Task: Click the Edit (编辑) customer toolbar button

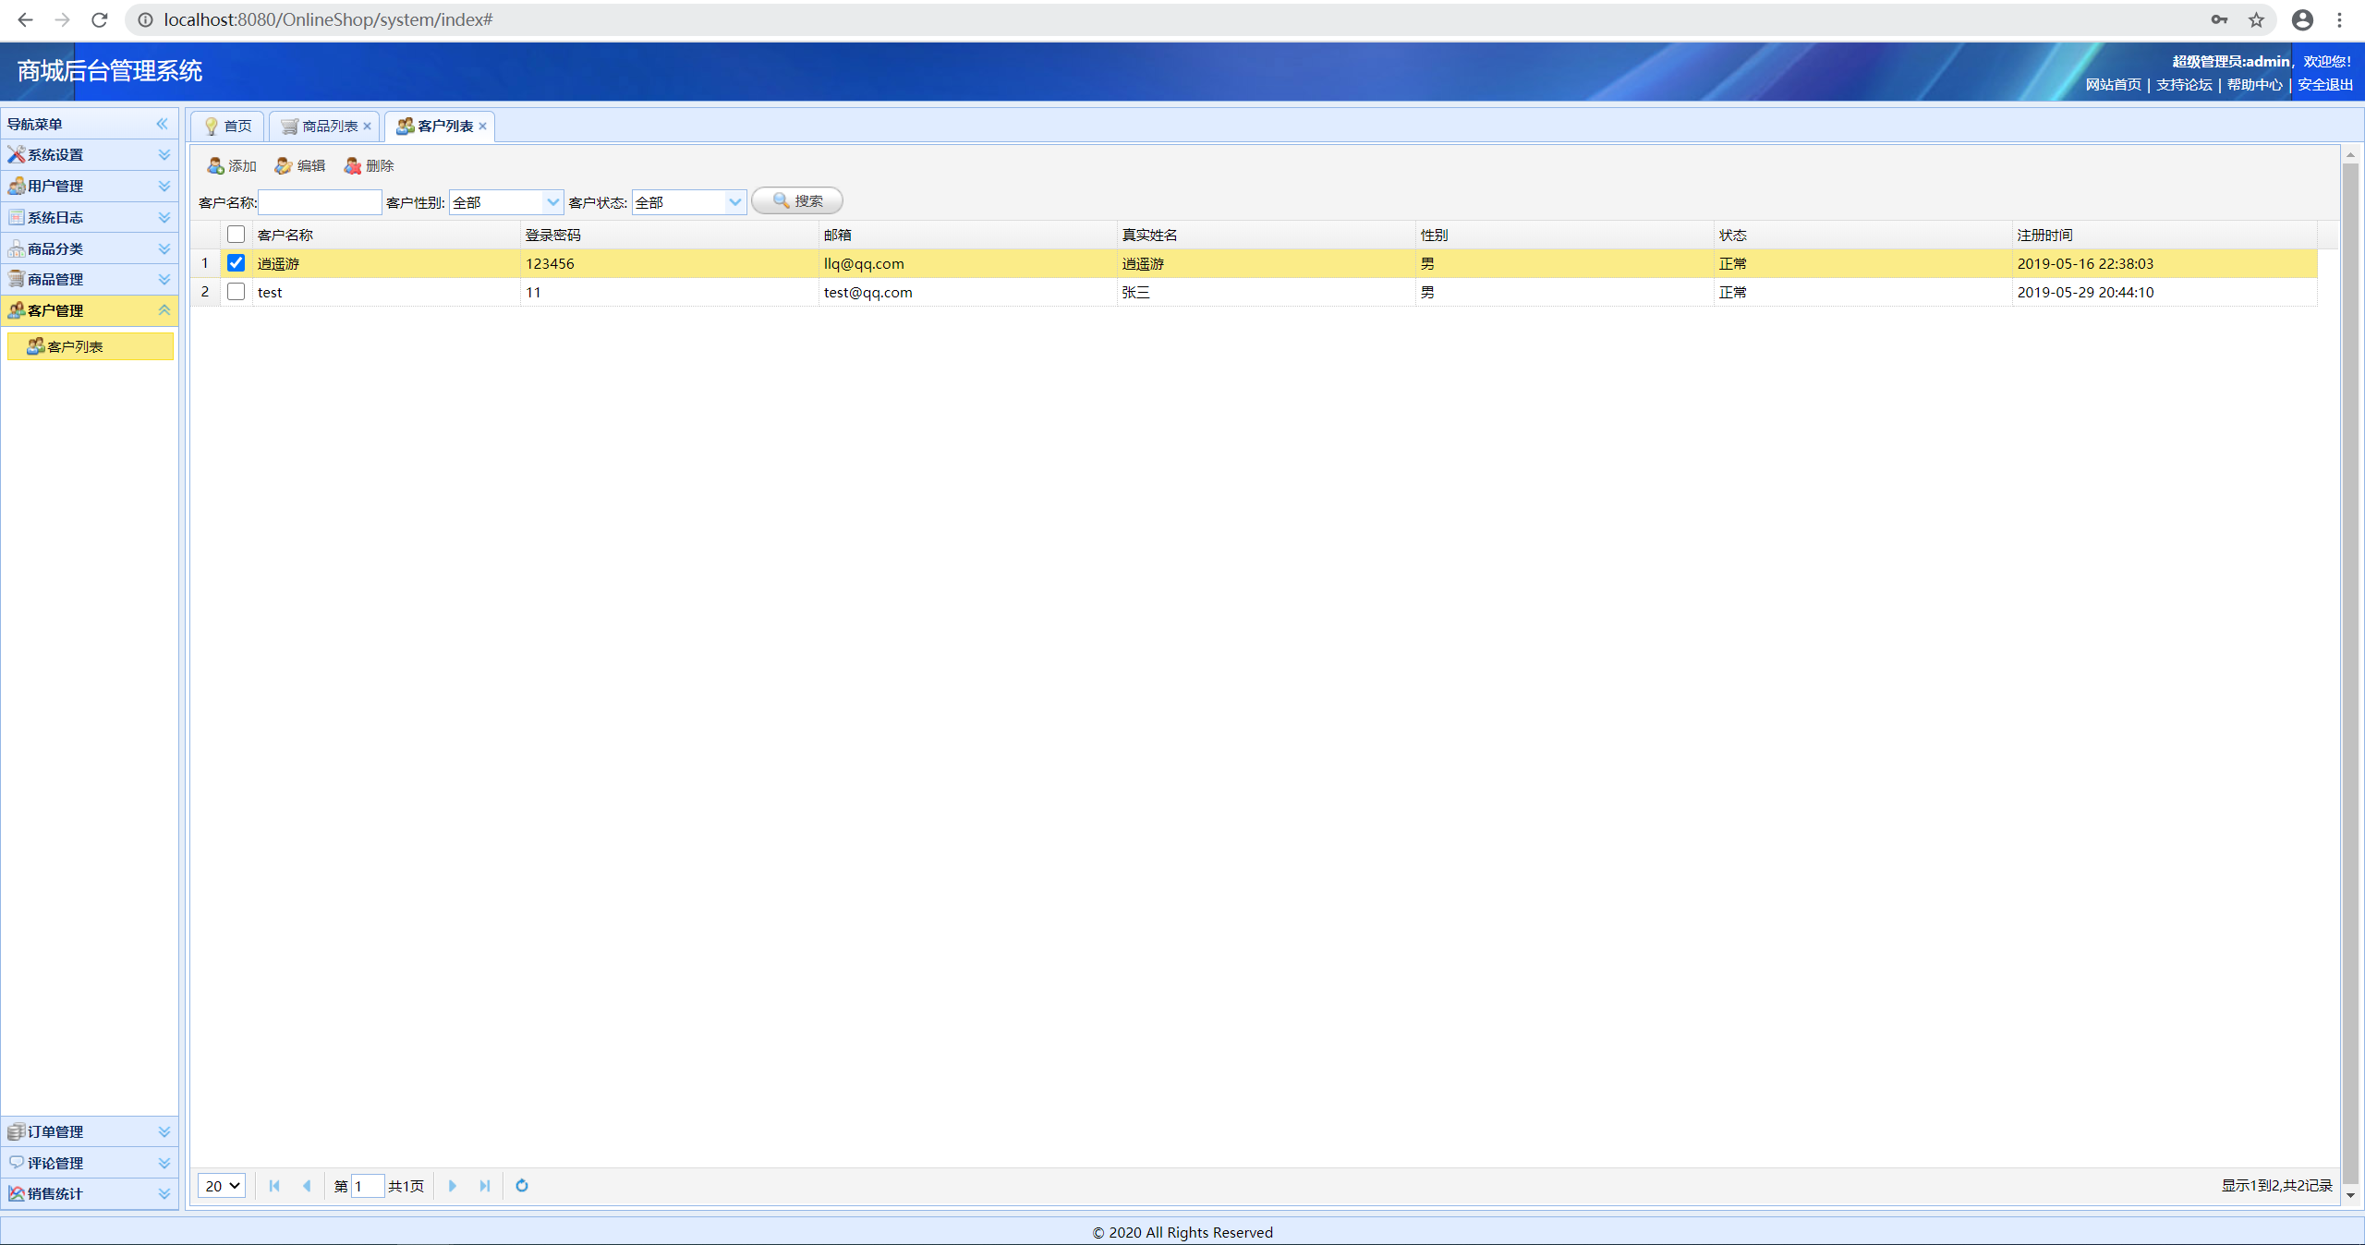Action: (300, 165)
